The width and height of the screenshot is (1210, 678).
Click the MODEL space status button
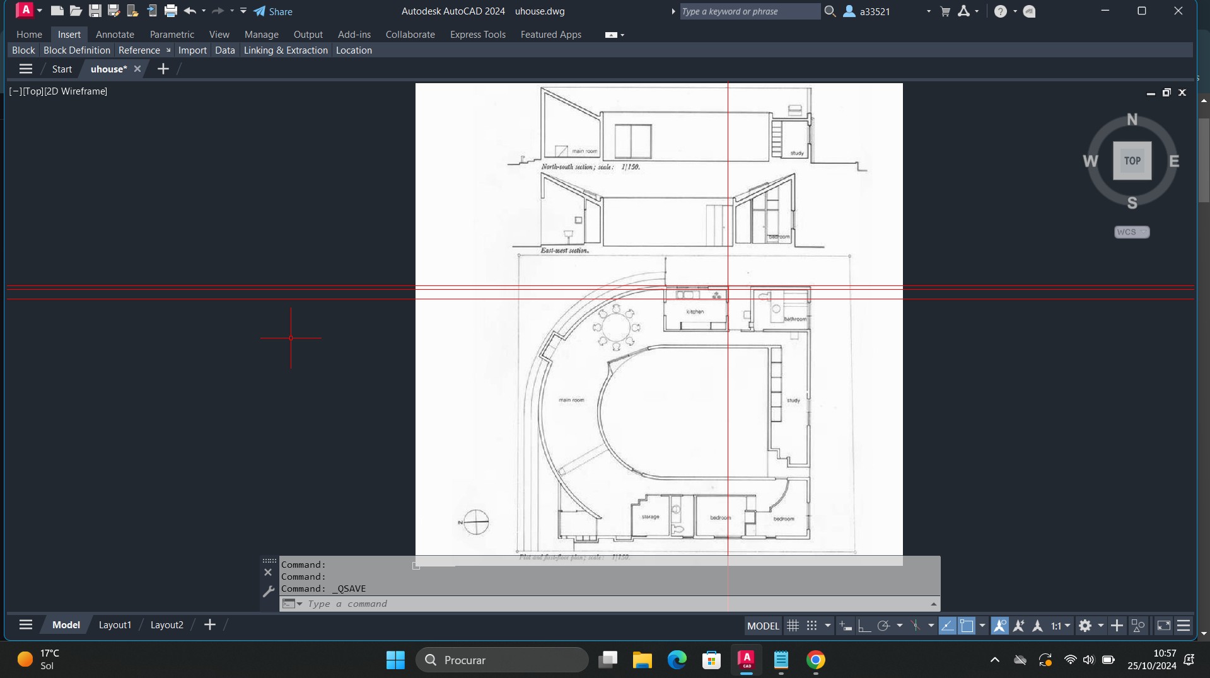[x=763, y=626]
